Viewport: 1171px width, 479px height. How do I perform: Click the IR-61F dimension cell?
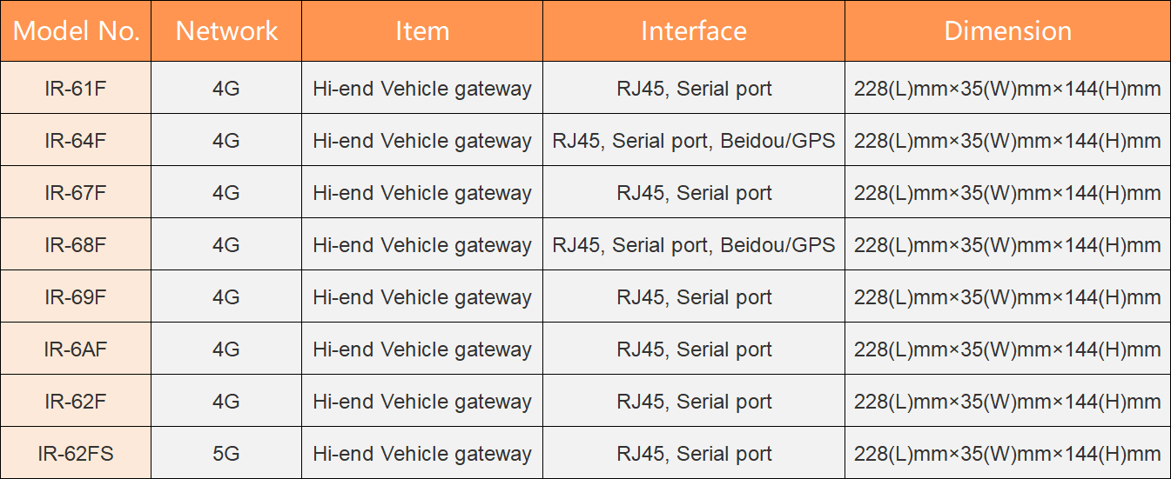pyautogui.click(x=1007, y=89)
